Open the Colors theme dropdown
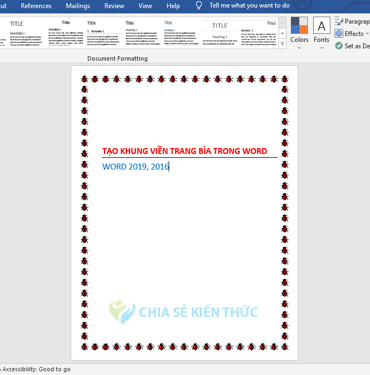 click(299, 33)
